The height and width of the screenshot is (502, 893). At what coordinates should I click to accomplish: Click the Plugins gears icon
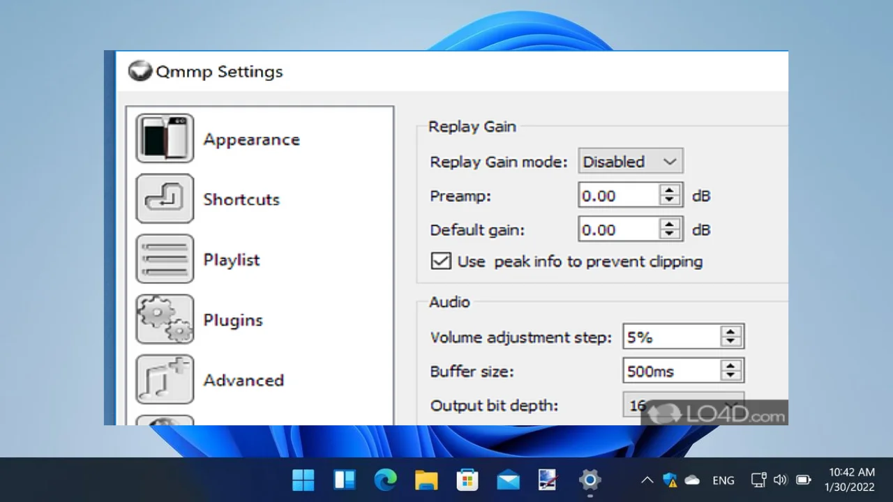point(165,319)
